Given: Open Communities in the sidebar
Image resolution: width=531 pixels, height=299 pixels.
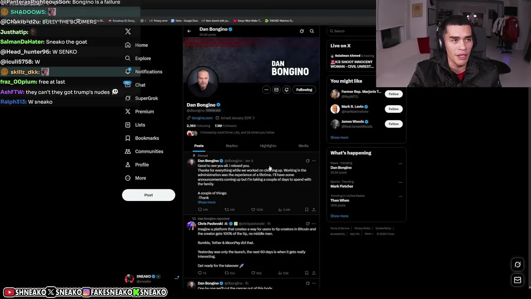Looking at the screenshot, I should [x=144, y=151].
